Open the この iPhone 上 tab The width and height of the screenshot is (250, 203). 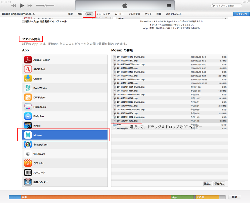pyautogui.click(x=174, y=14)
